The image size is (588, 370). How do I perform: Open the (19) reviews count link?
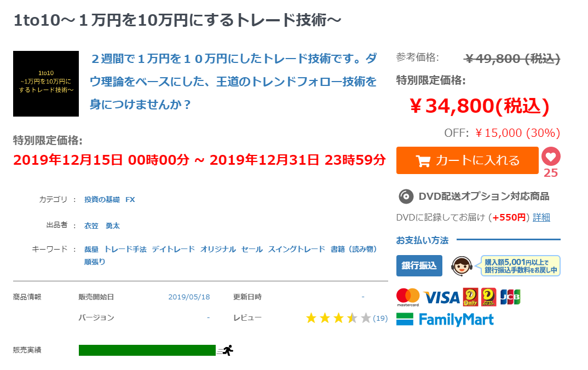coord(380,318)
